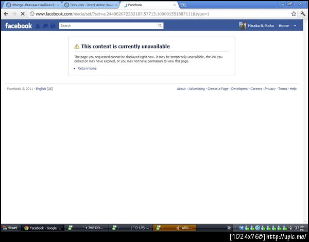Viewport: 309px width, 242px height.
Task: Open the Messages icon in the Facebook header
Action: tap(45, 26)
